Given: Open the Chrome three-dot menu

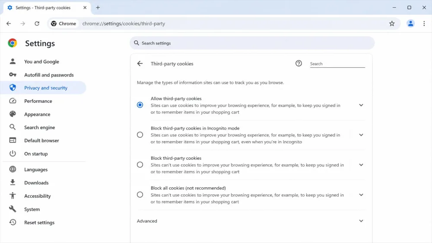Looking at the screenshot, I should (x=424, y=24).
